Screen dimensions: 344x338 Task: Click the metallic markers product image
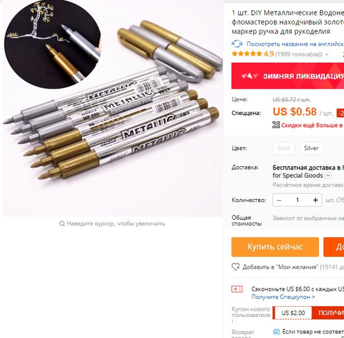point(112,108)
